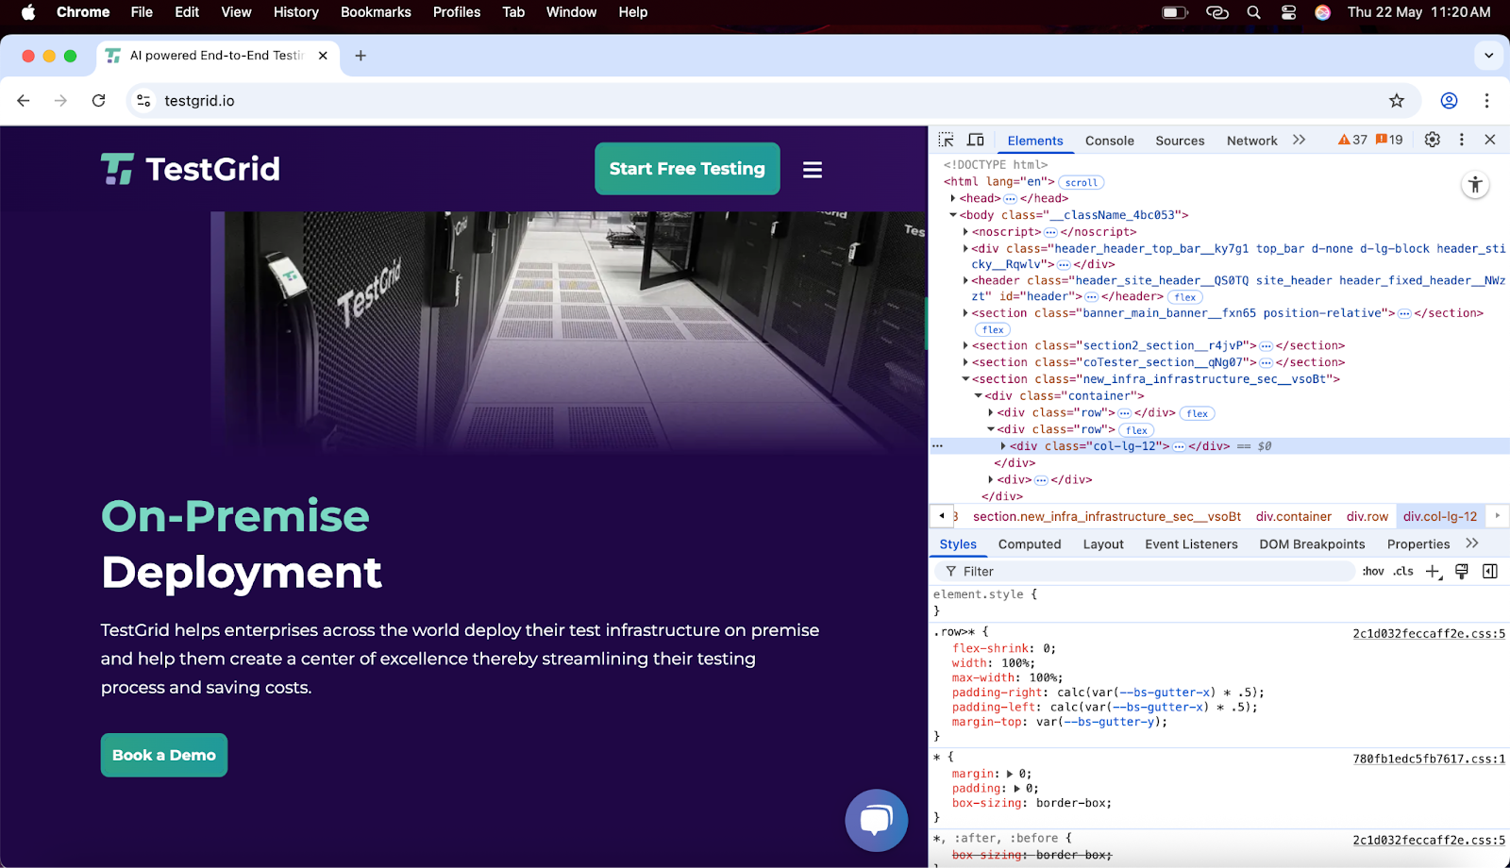Show more styles pane tabs
The width and height of the screenshot is (1510, 868).
[1472, 544]
